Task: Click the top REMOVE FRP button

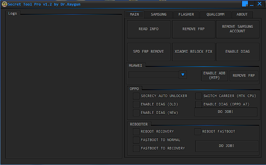Action: pyautogui.click(x=194, y=29)
